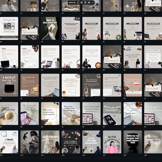
Task: Select page 90 'Why you're not growing on Instagram'
Action: (50, 114)
